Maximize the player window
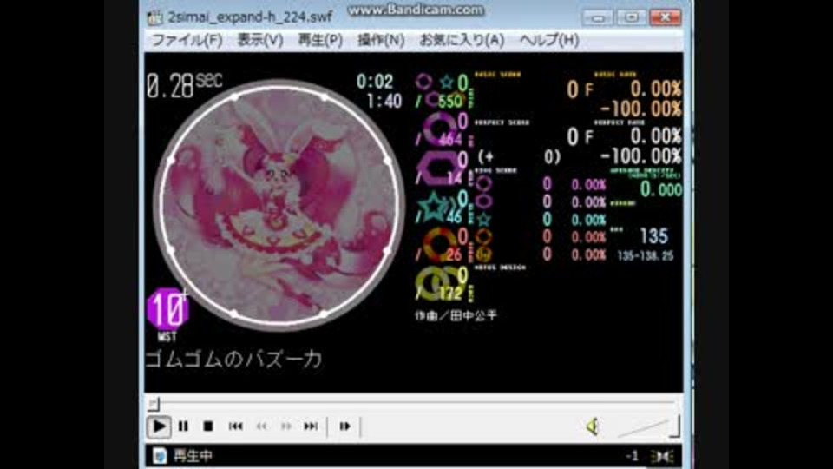 pyautogui.click(x=631, y=18)
